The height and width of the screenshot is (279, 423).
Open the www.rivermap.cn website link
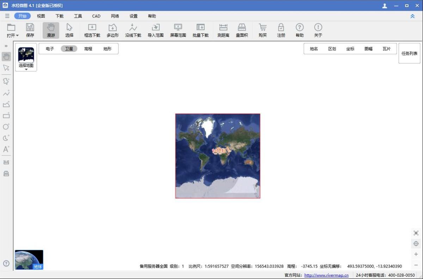coord(326,275)
